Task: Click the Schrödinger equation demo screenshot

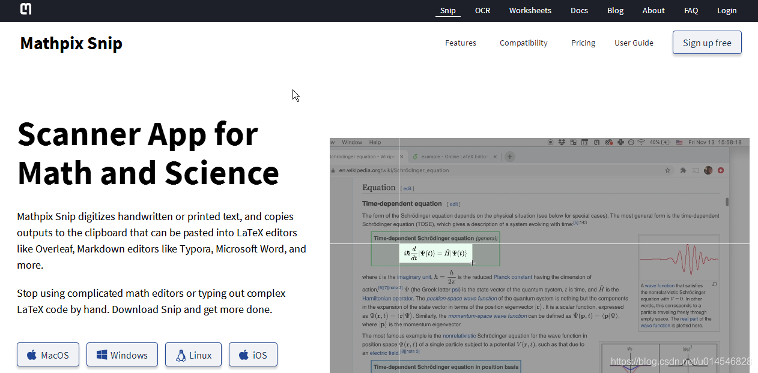Action: 539,255
